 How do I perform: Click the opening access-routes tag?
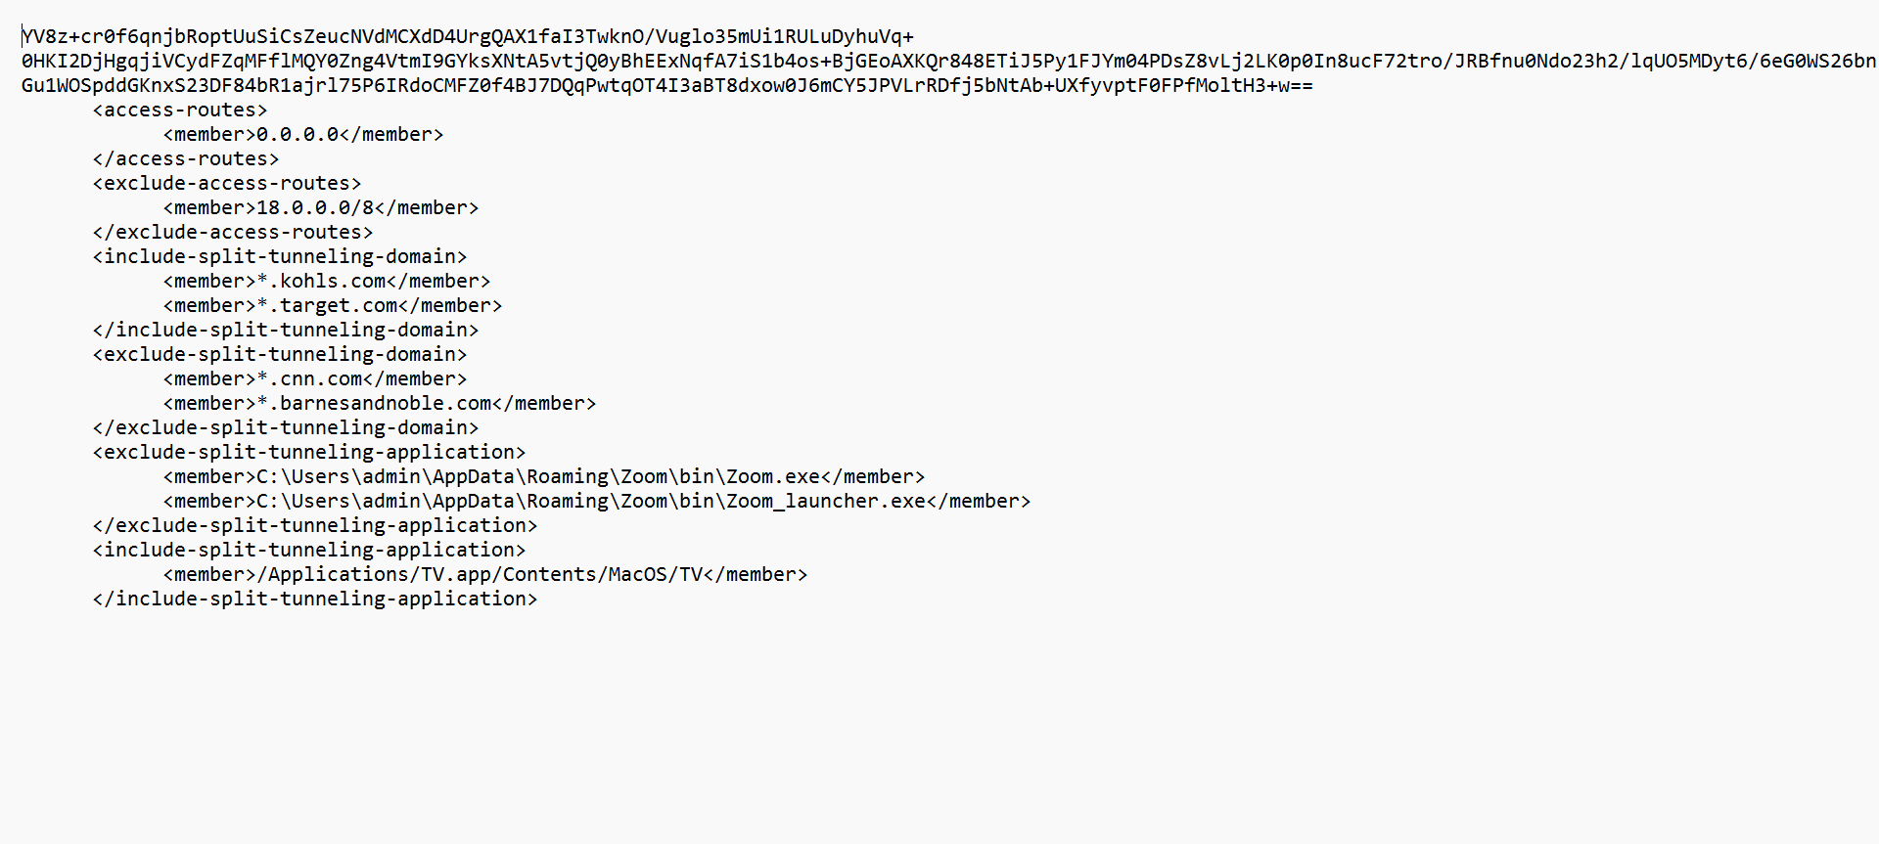180,111
